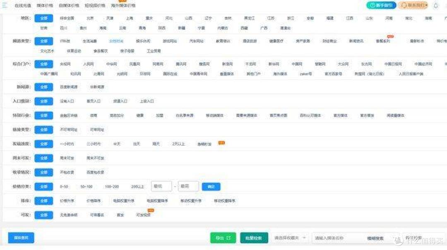The height and width of the screenshot is (250, 447).
Task: Focus the 最高 maximum price field
Action: 188,186
